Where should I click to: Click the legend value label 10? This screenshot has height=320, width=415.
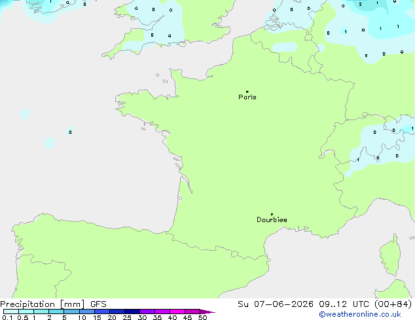click(82, 317)
